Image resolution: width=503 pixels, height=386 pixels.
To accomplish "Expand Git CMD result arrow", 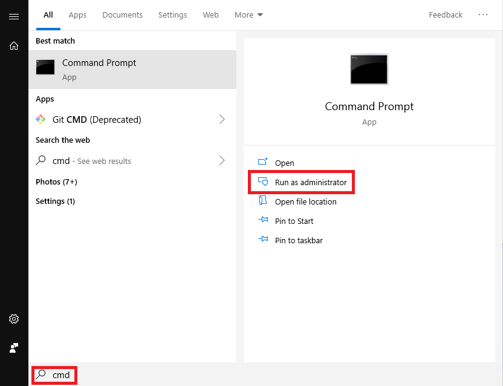I will [x=222, y=119].
